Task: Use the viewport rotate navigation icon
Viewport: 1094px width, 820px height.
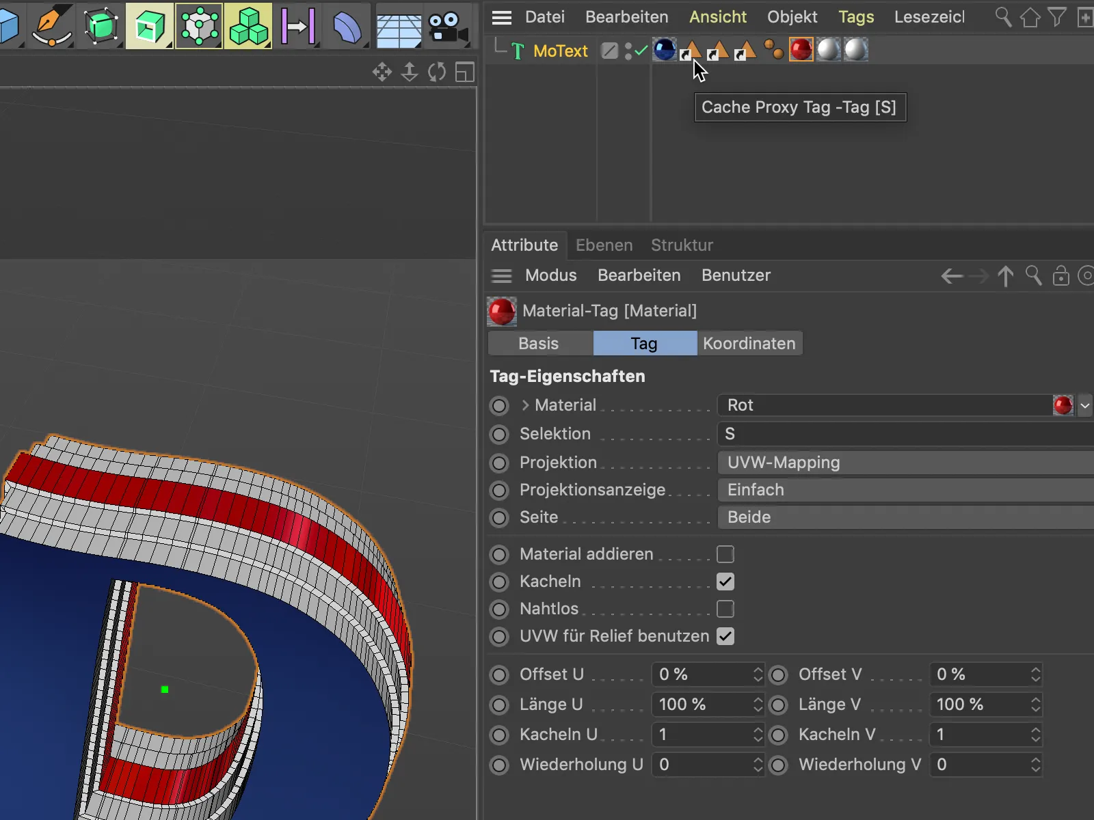Action: [437, 72]
